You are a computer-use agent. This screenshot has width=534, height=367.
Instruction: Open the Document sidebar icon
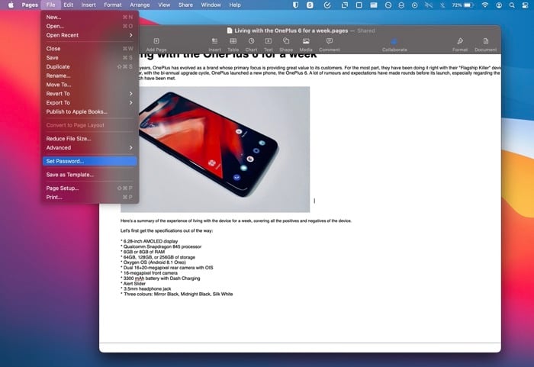coord(486,41)
